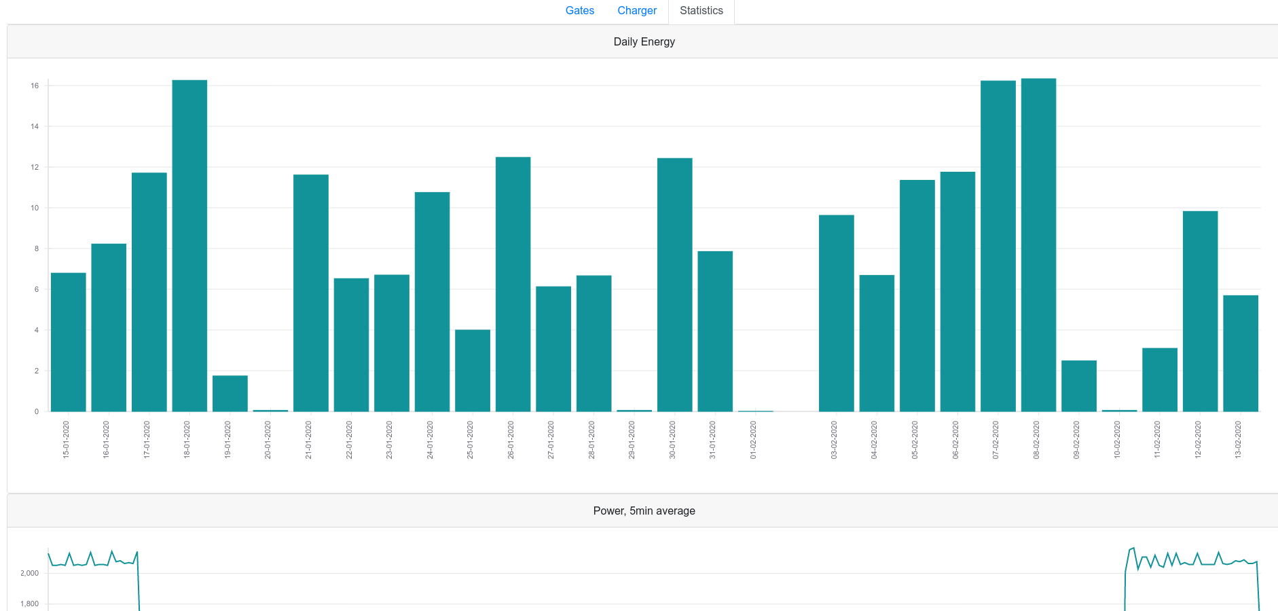Click the 13-02-2020 date label
The height and width of the screenshot is (611, 1278).
pyautogui.click(x=1238, y=440)
